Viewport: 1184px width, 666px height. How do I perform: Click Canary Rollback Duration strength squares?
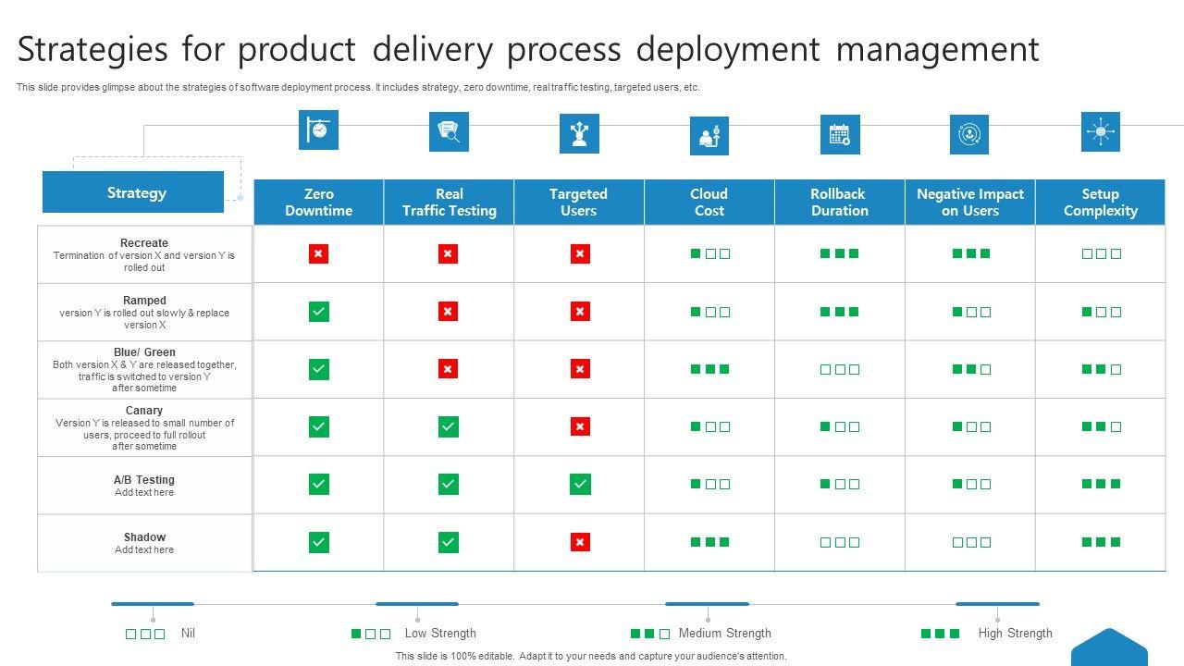(x=840, y=426)
